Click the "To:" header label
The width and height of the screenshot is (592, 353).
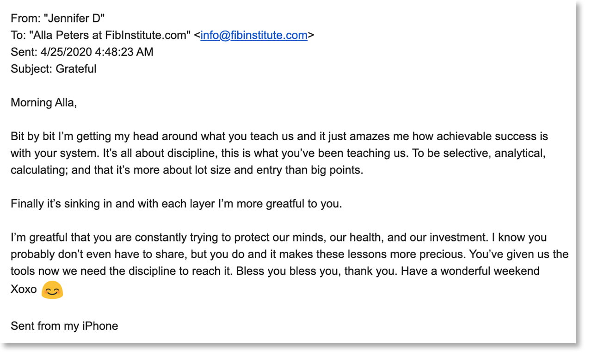18,36
